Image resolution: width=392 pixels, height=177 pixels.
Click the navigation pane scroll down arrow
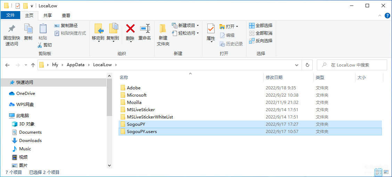coord(109,165)
